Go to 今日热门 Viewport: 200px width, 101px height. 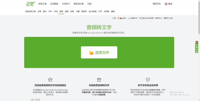tap(66, 4)
